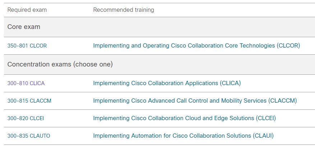The image size is (315, 147).
Task: Click the (CLICA) acronym in training link
Action: tap(230, 83)
